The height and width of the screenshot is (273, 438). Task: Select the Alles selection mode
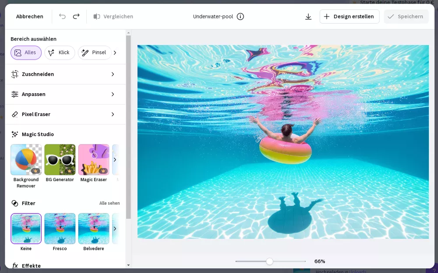(x=26, y=52)
